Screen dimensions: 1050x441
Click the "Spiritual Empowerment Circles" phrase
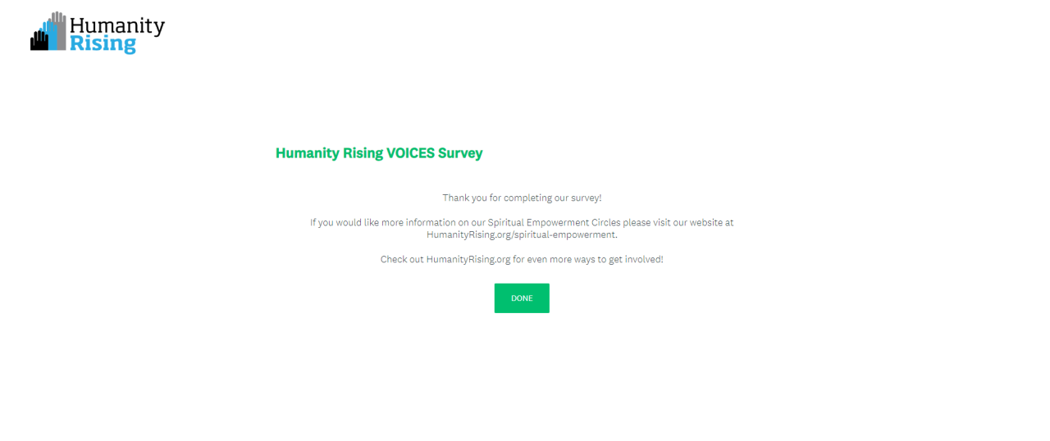pos(554,223)
